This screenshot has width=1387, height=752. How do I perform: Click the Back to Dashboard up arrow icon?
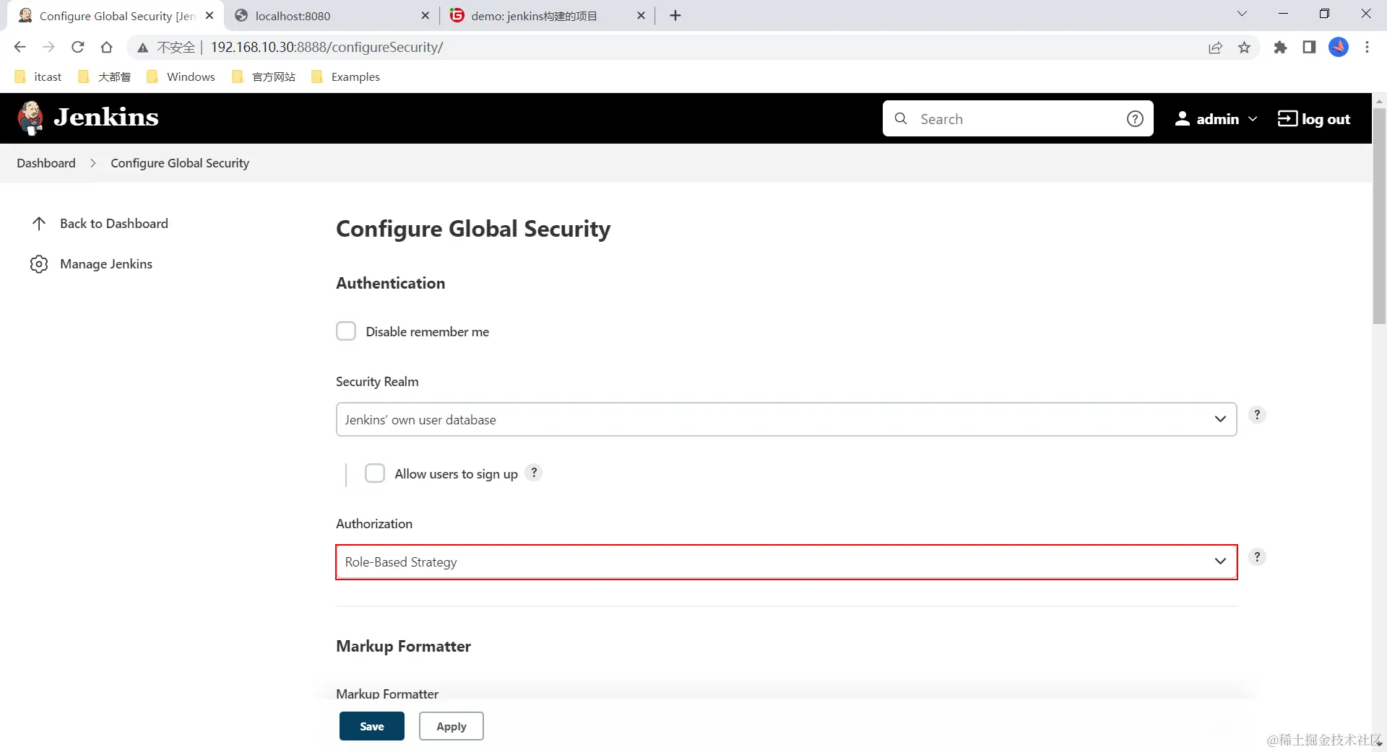39,224
